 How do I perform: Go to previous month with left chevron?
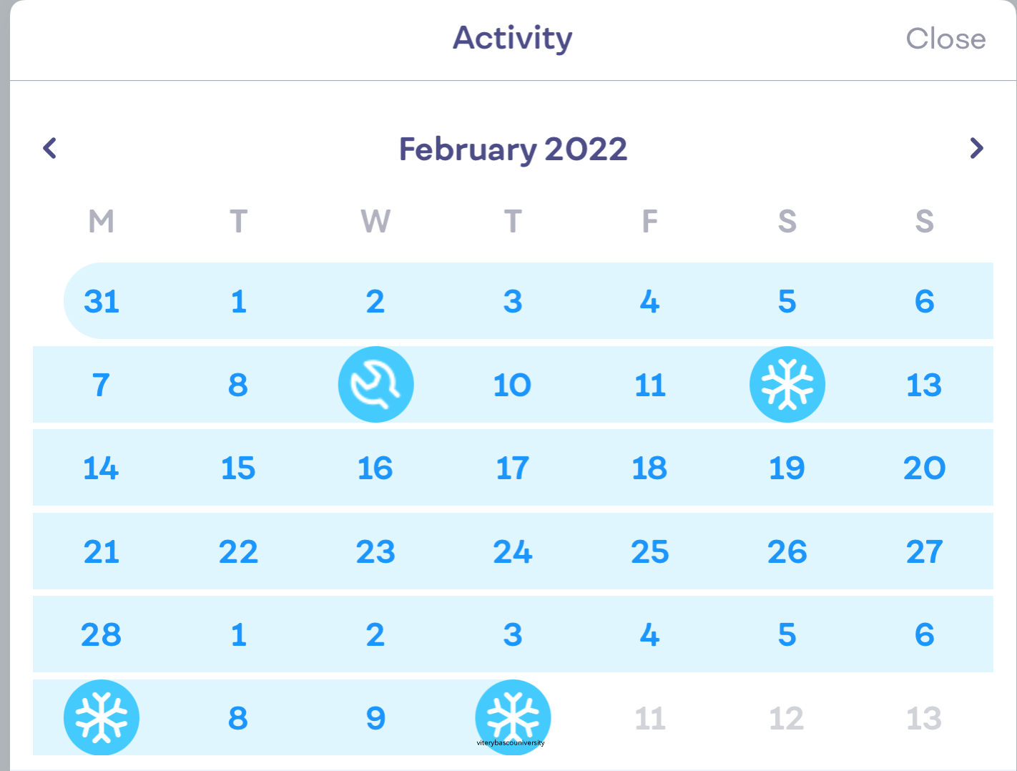50,149
